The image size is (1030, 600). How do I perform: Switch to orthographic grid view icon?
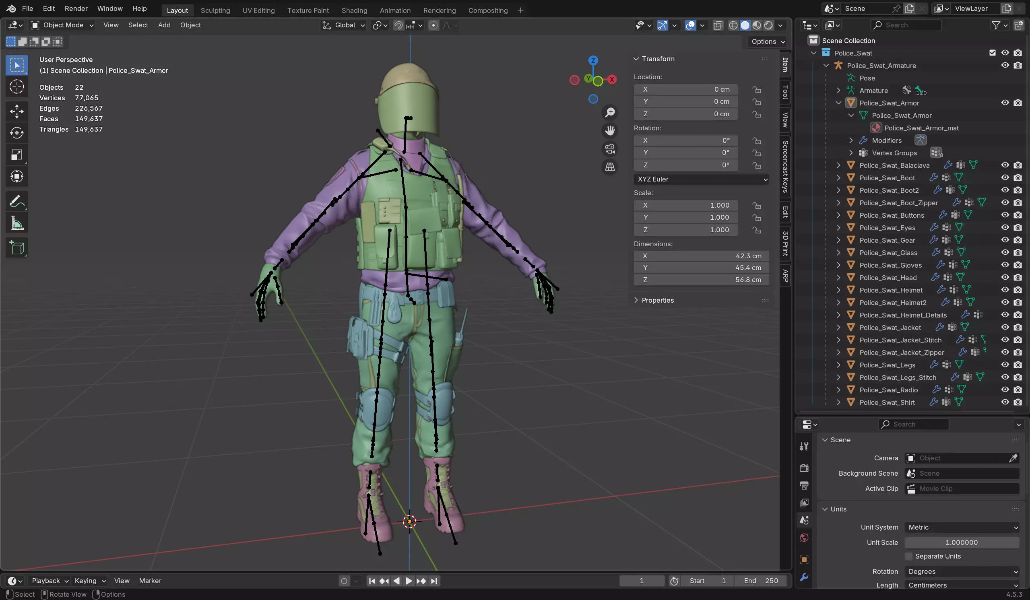coord(610,167)
